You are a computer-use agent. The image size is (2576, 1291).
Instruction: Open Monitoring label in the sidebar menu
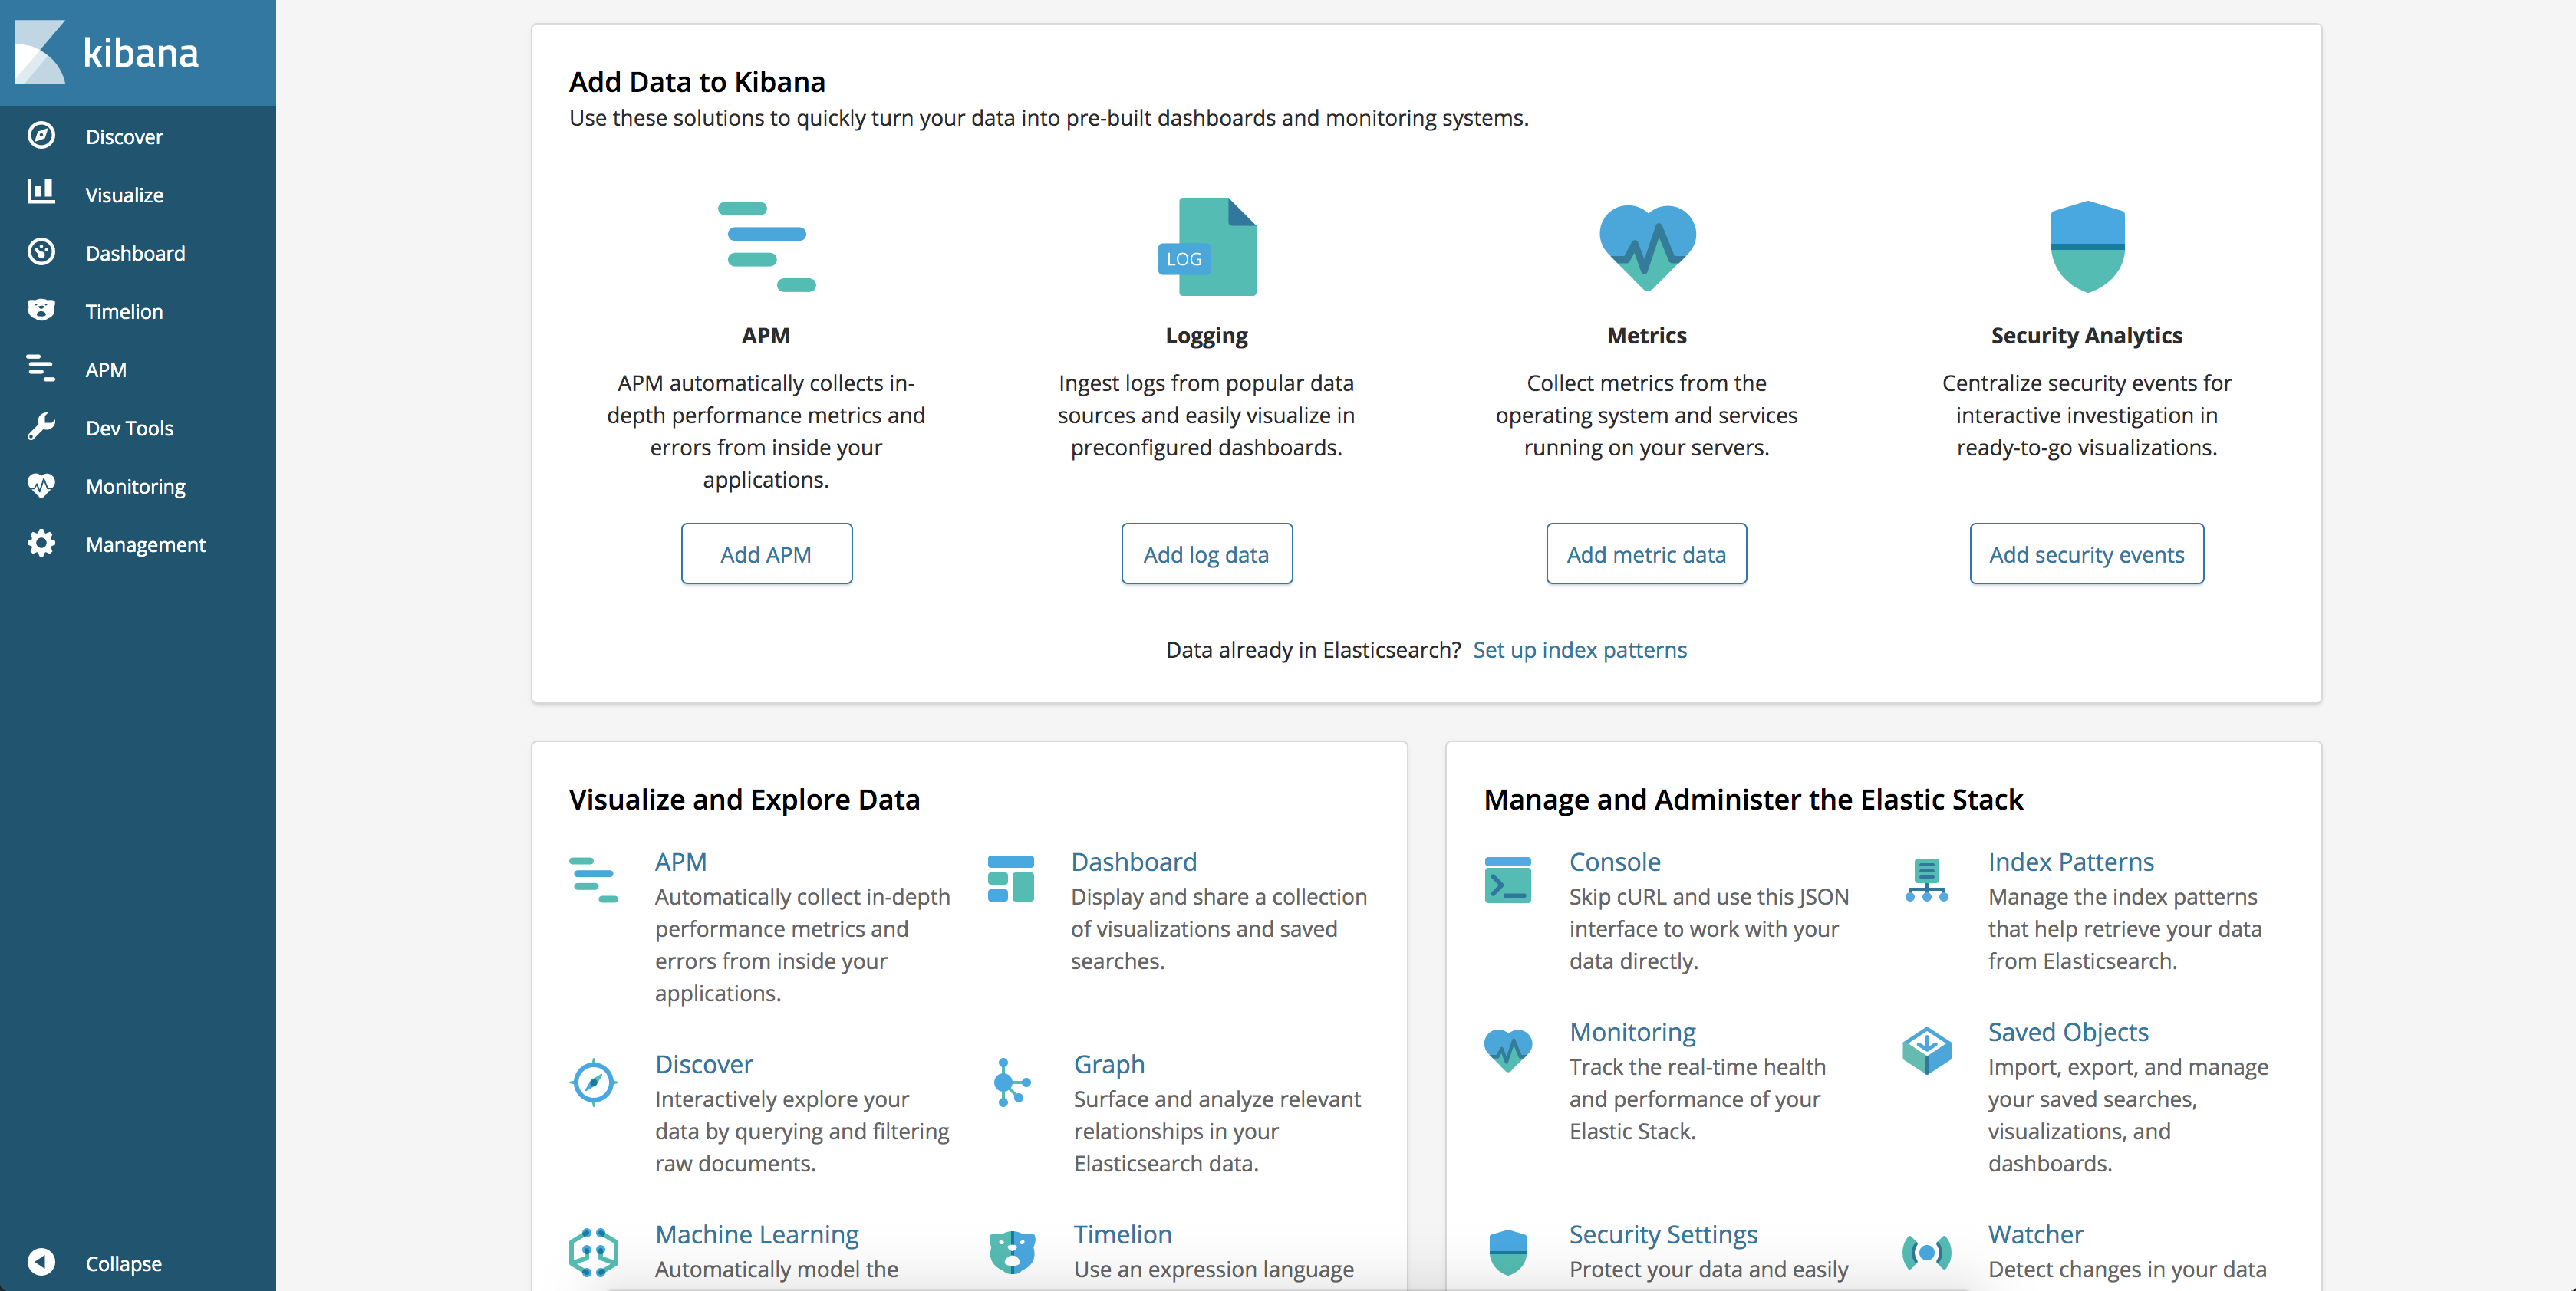click(x=135, y=487)
